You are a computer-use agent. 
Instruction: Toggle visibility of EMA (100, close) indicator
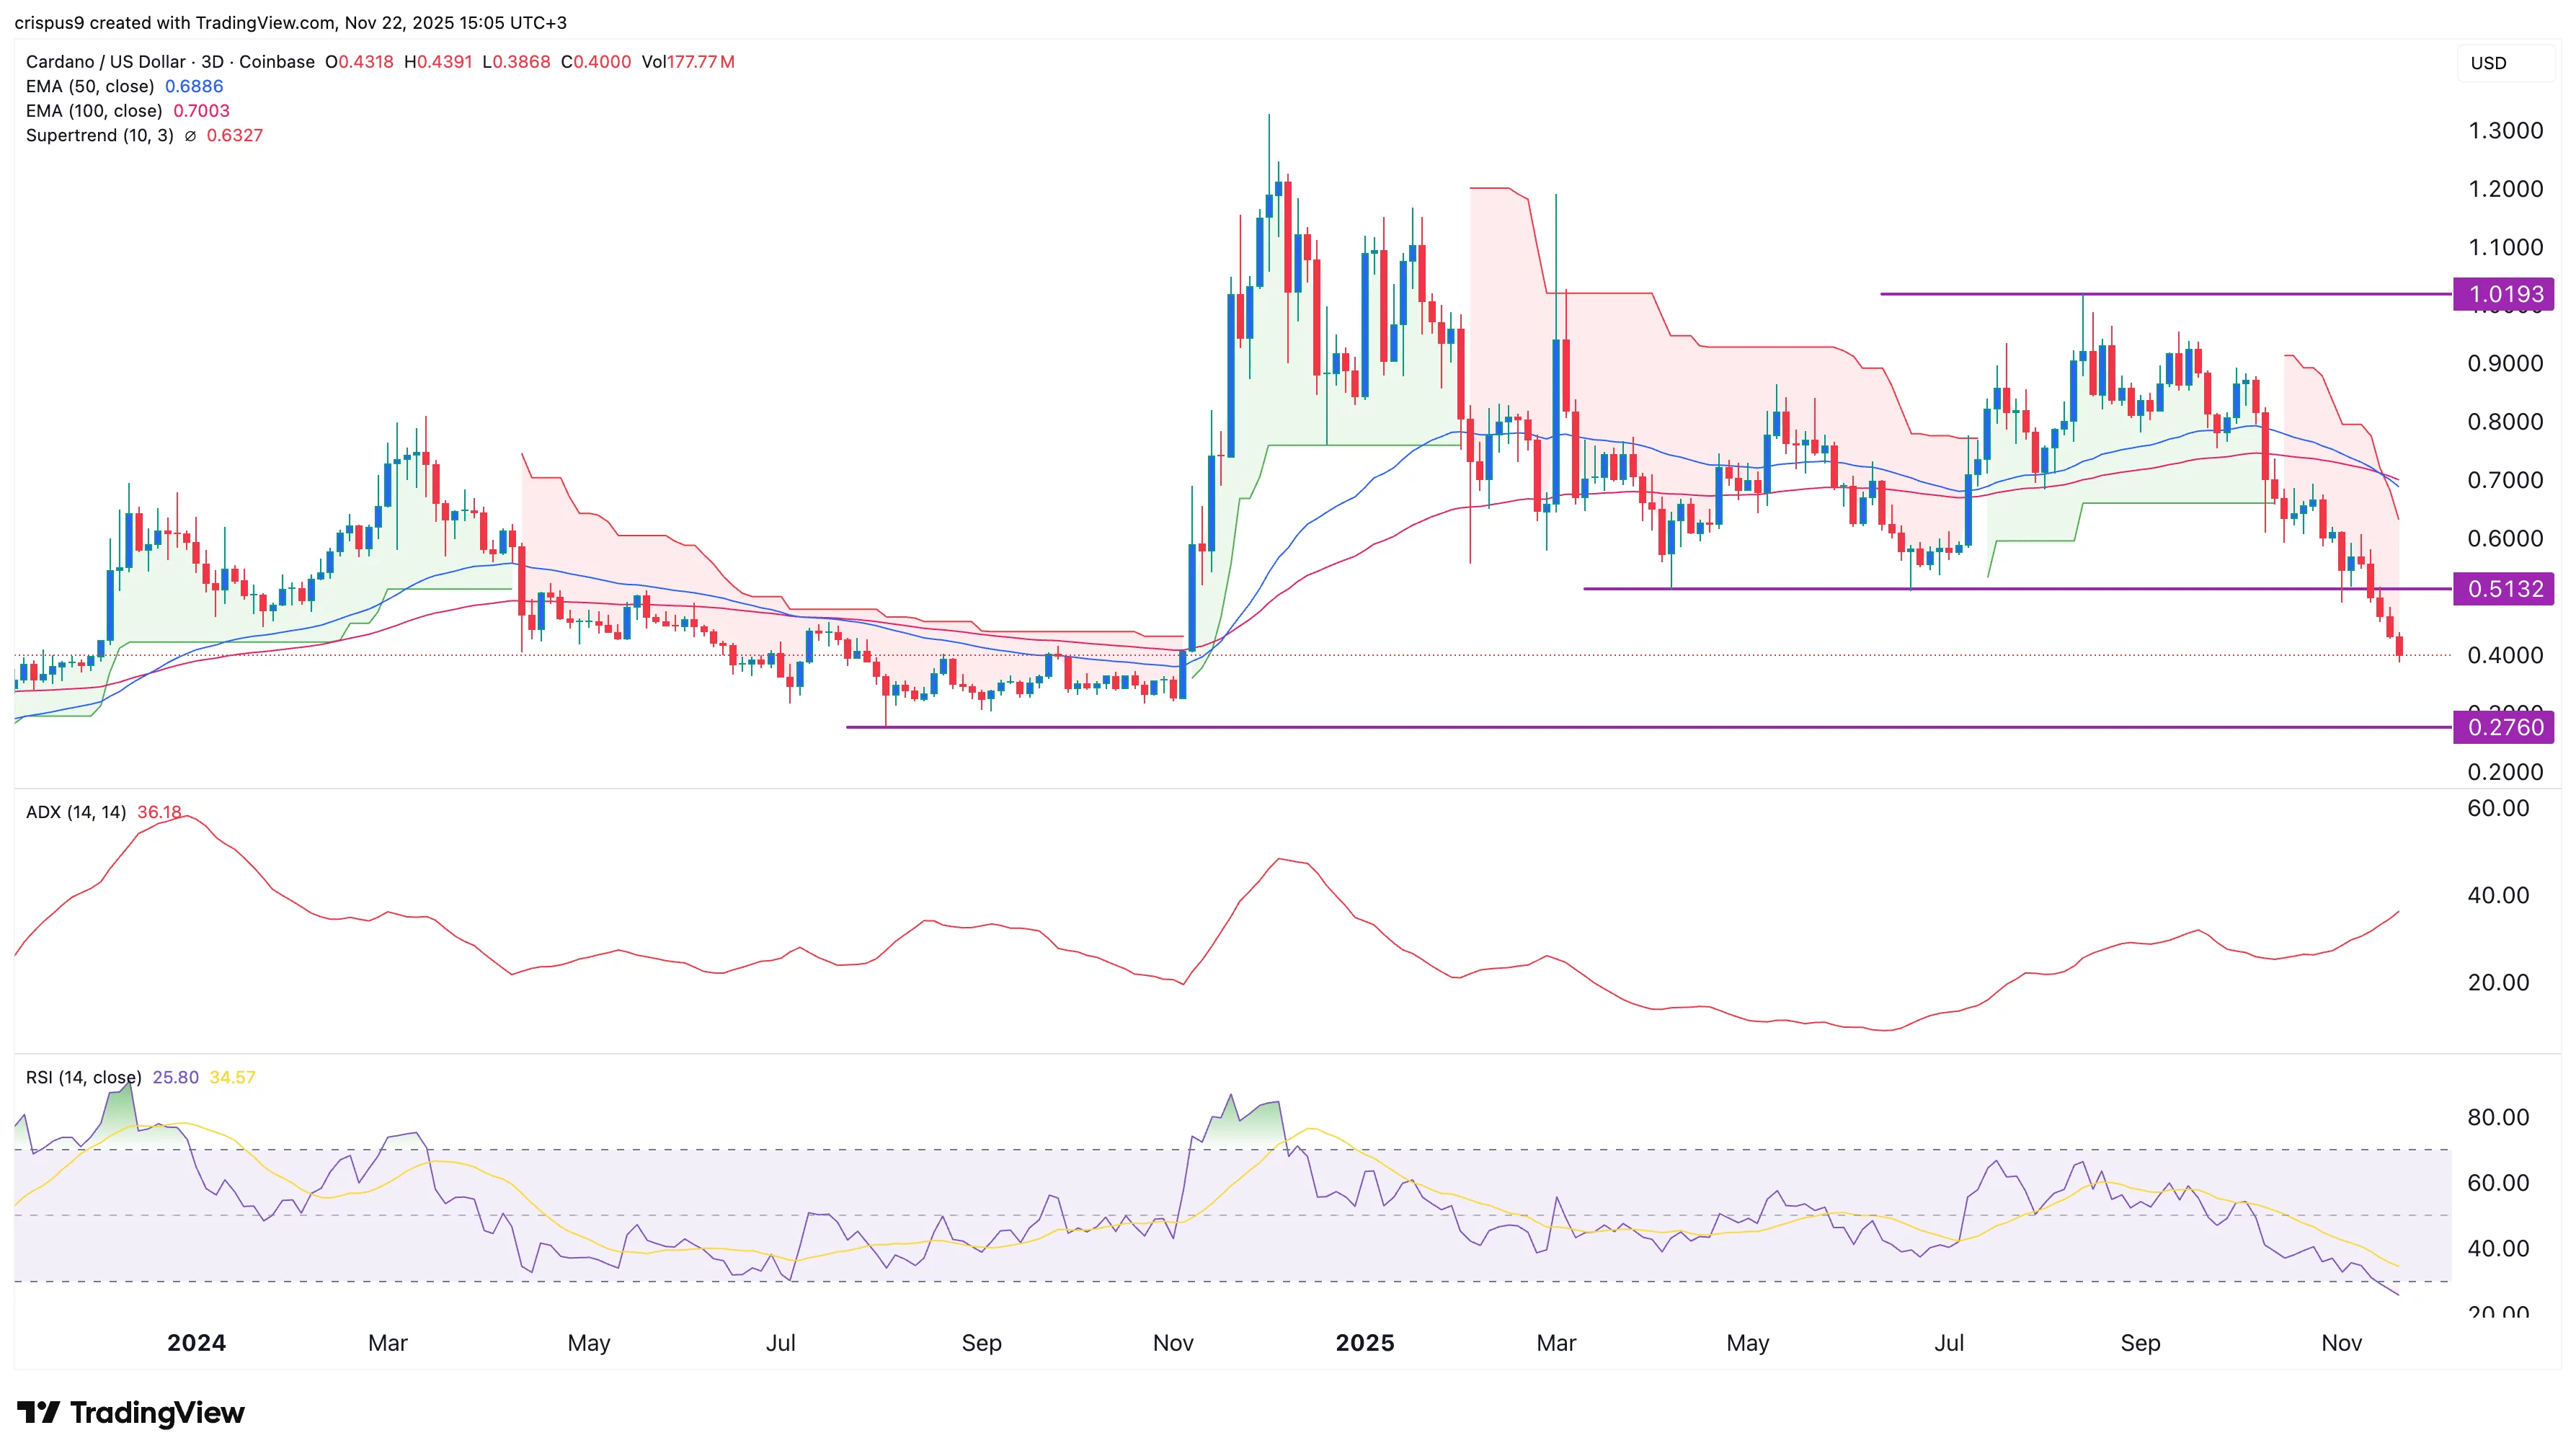95,110
